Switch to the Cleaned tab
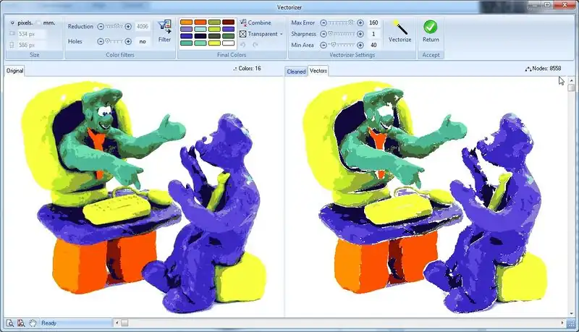 coord(296,72)
